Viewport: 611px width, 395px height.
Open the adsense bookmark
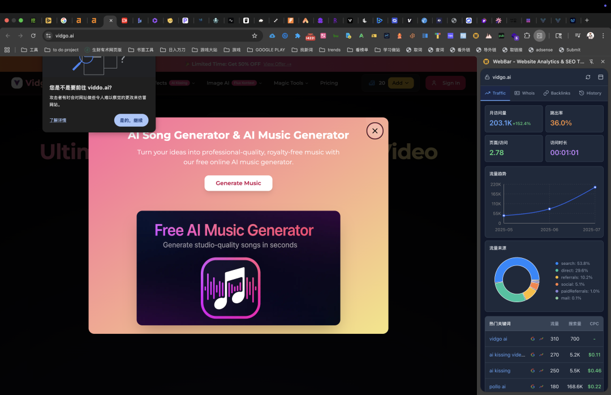pyautogui.click(x=540, y=50)
